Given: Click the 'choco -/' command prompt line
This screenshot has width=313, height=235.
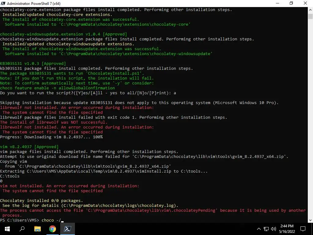Looking at the screenshot, I should (x=31, y=220).
